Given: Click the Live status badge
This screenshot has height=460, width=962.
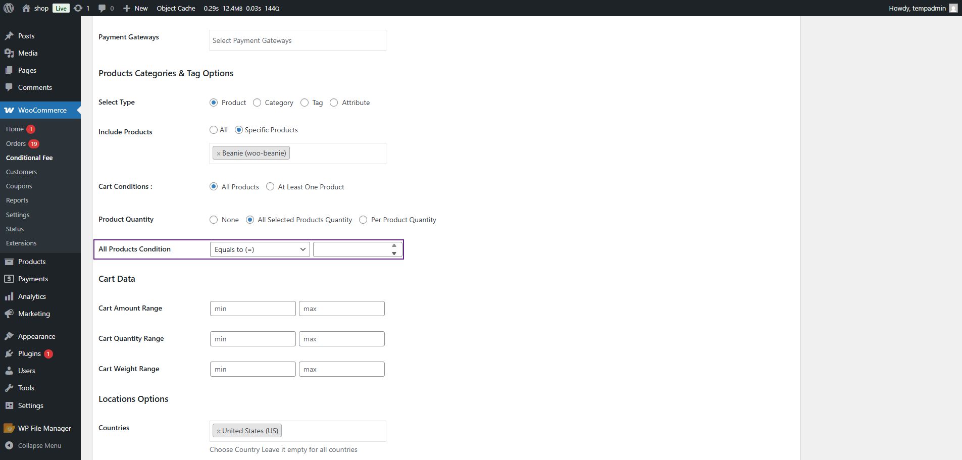Looking at the screenshot, I should (61, 8).
